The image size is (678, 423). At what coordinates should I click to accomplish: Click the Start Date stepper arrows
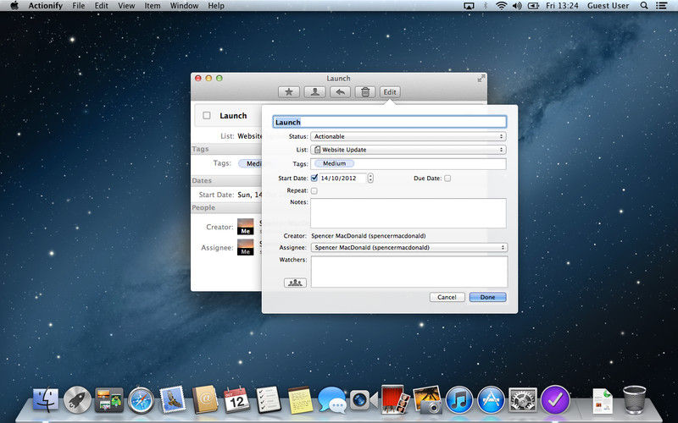click(370, 178)
